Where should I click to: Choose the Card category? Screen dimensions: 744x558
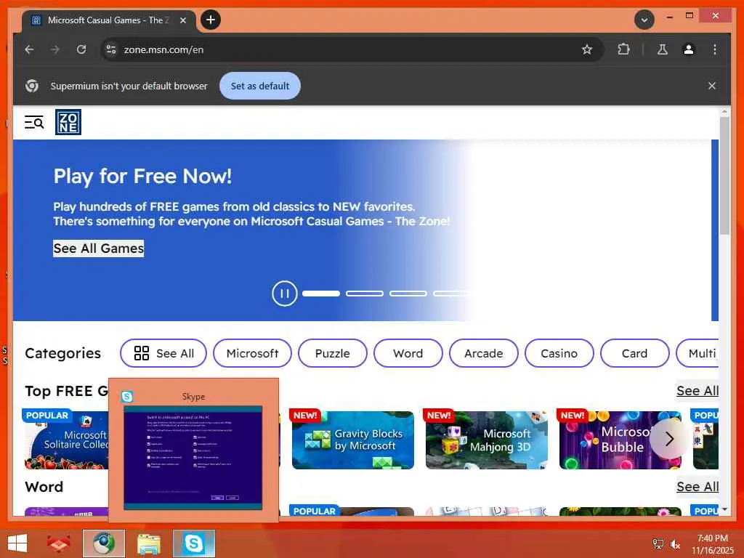tap(635, 353)
